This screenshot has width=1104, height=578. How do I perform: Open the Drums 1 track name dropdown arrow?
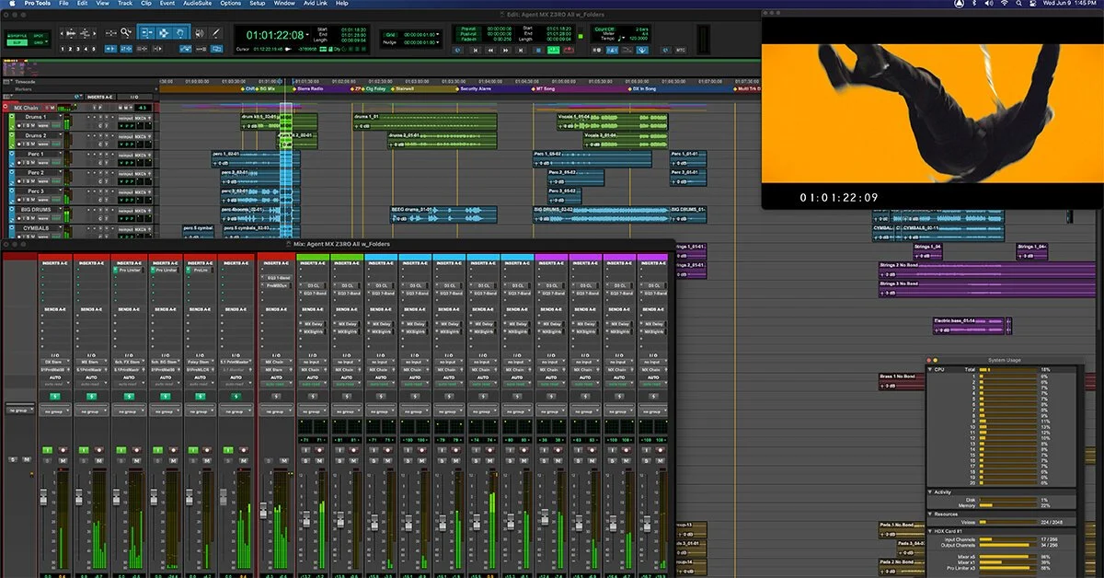(61, 115)
